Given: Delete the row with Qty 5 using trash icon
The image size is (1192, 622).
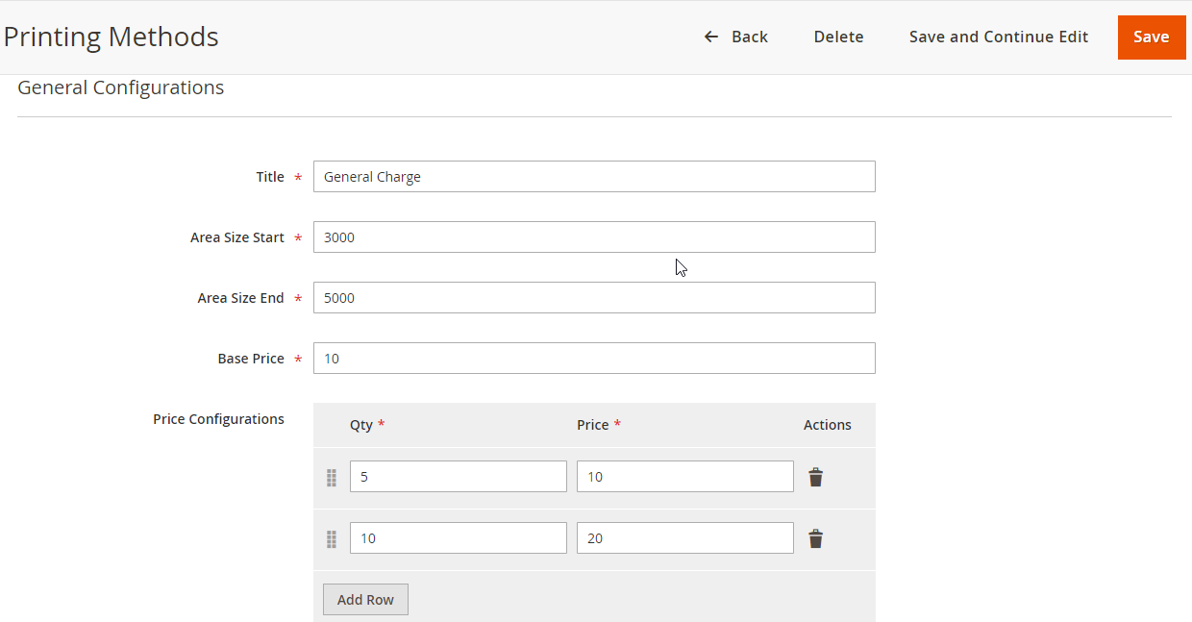Looking at the screenshot, I should point(815,476).
